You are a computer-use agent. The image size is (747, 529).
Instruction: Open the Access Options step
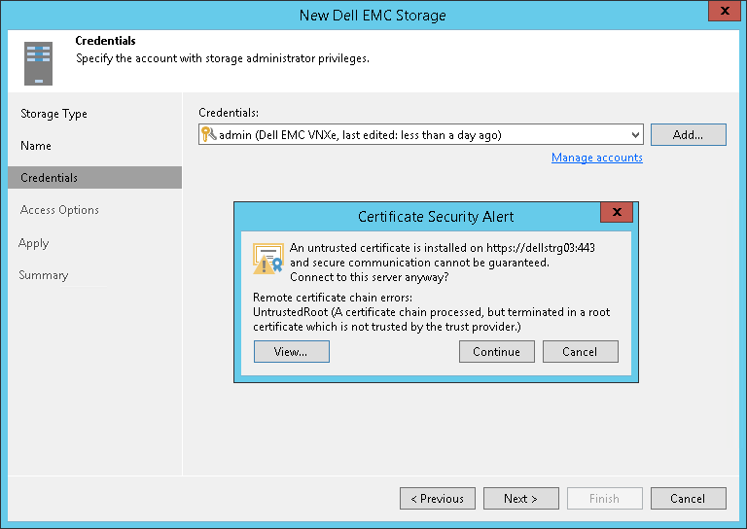coord(59,210)
